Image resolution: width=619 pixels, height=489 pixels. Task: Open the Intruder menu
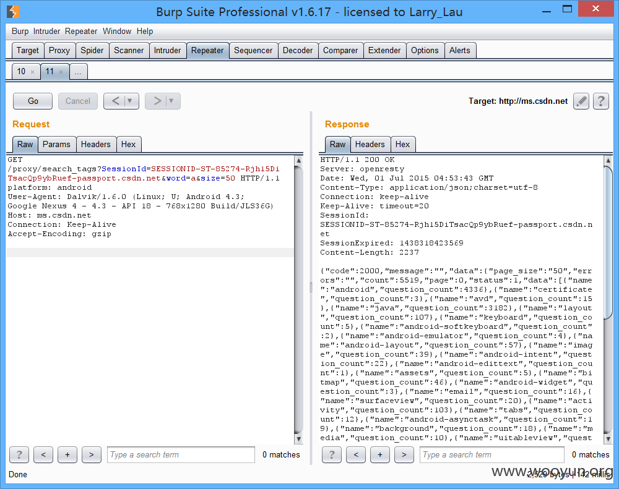46,31
